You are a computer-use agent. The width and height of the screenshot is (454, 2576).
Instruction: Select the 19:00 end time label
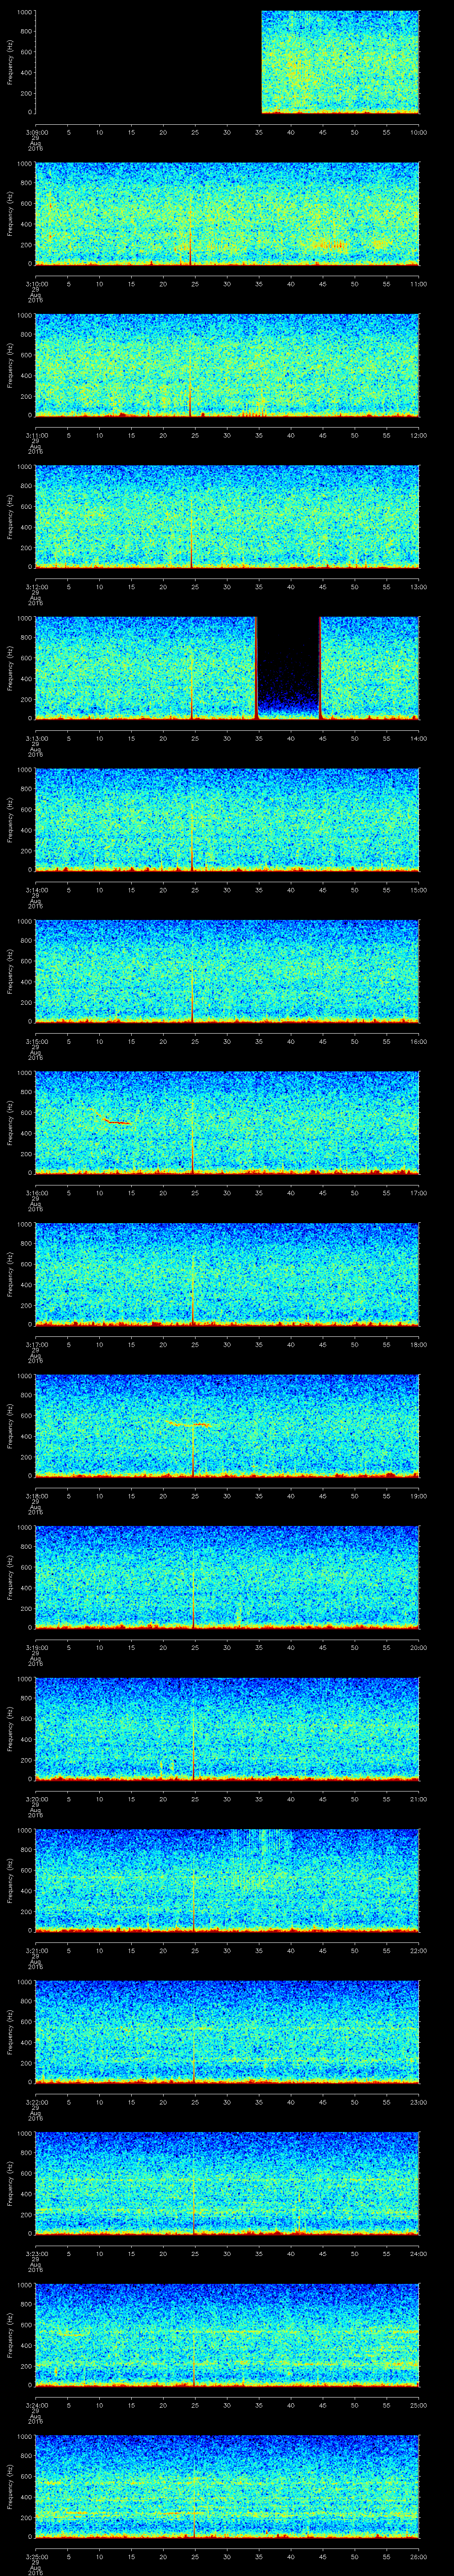coord(418,1495)
